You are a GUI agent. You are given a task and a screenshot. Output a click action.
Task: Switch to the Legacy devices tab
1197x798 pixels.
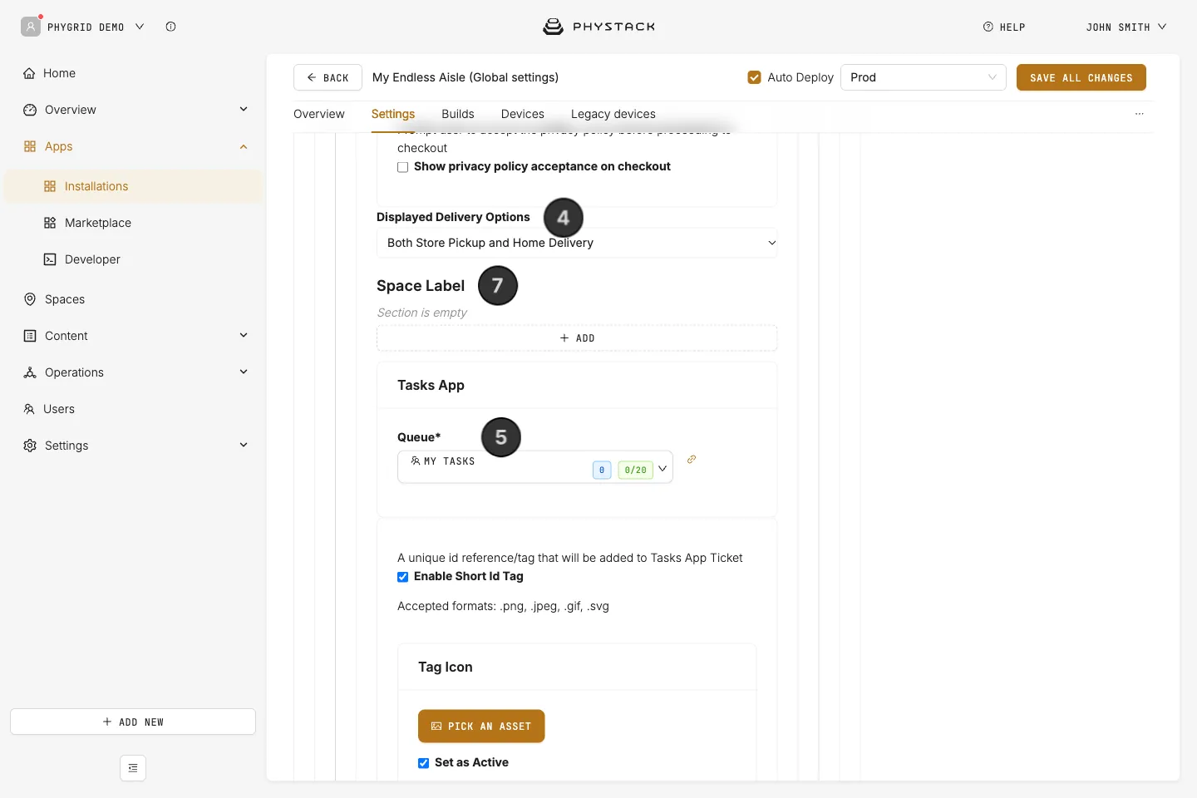tap(613, 114)
